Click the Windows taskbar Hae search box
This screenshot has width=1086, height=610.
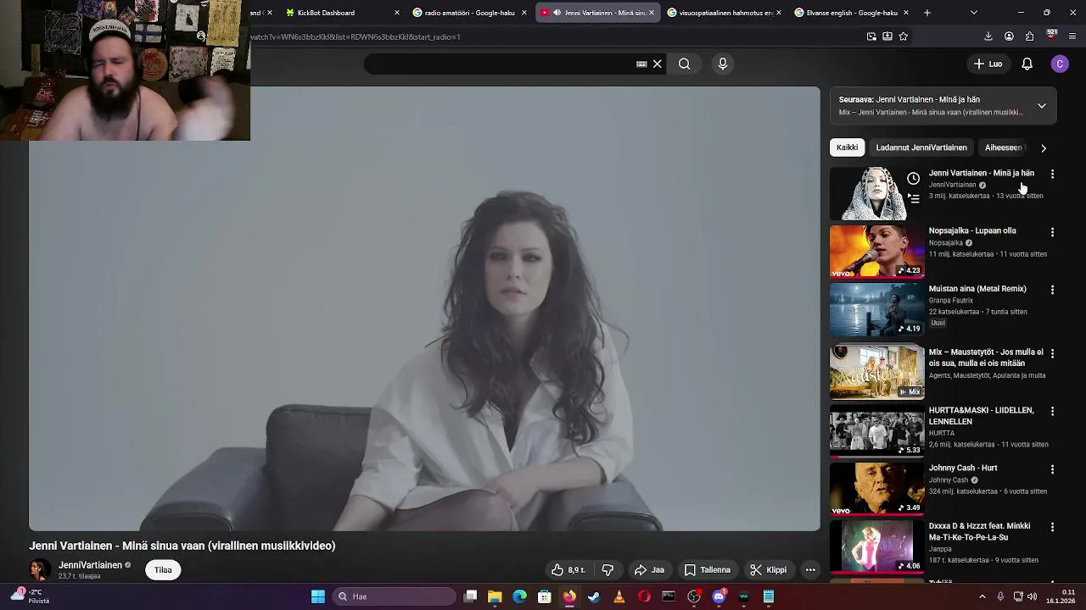[x=393, y=596]
